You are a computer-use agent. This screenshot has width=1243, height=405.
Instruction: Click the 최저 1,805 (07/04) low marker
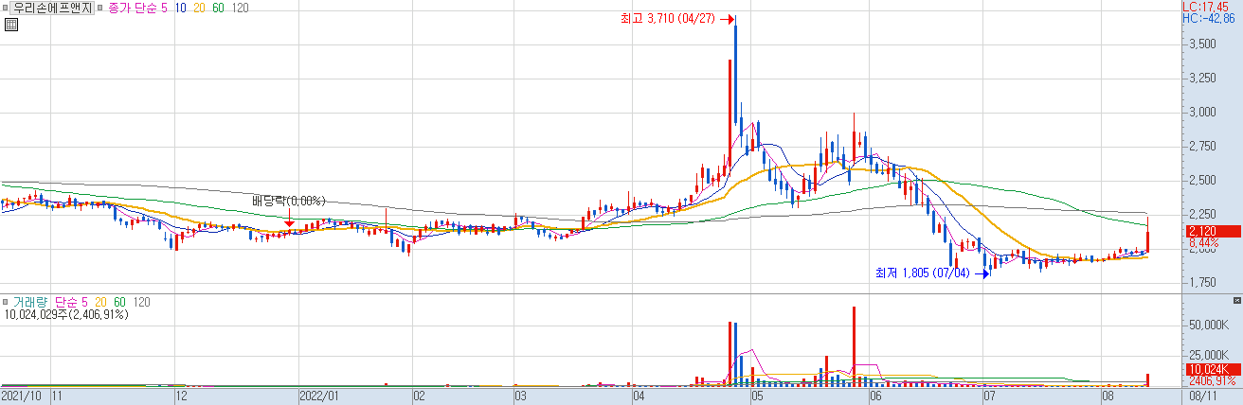coord(932,273)
